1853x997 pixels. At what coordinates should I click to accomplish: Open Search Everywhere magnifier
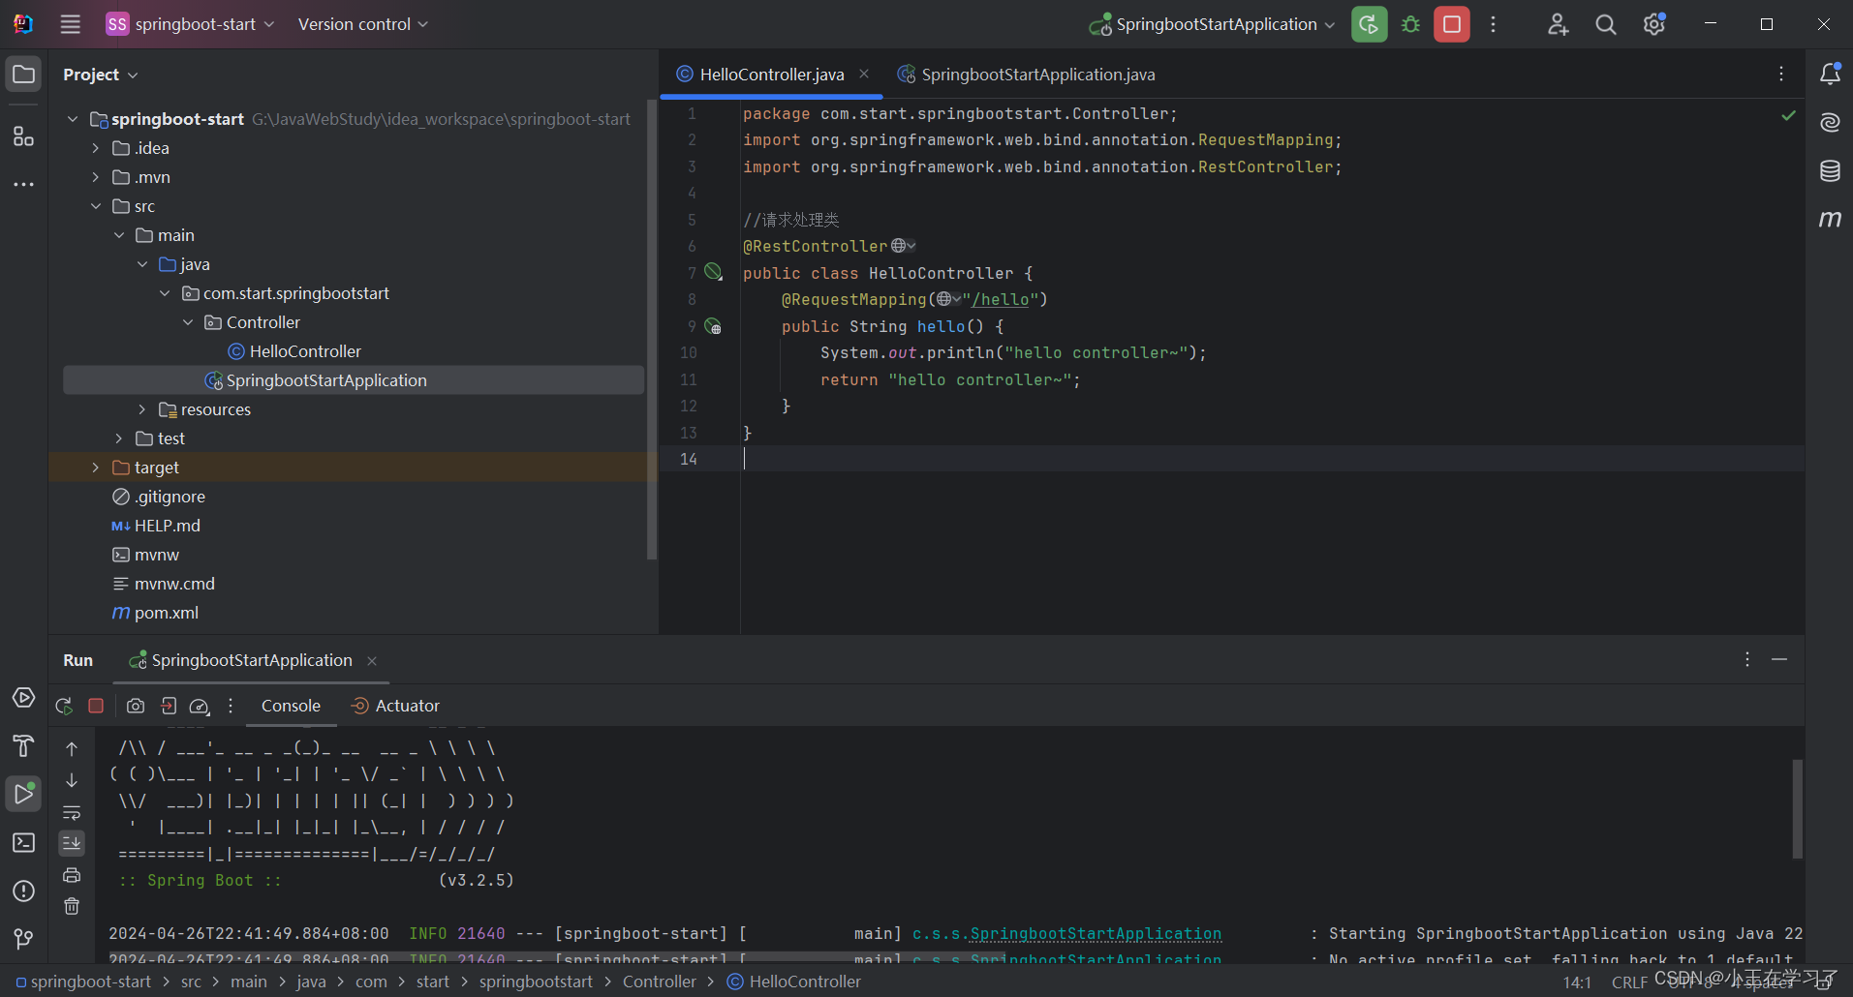click(x=1605, y=24)
